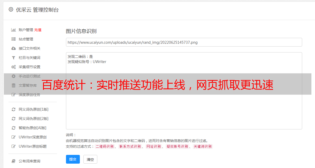Click the 联系方式识别 tag

[130, 146]
